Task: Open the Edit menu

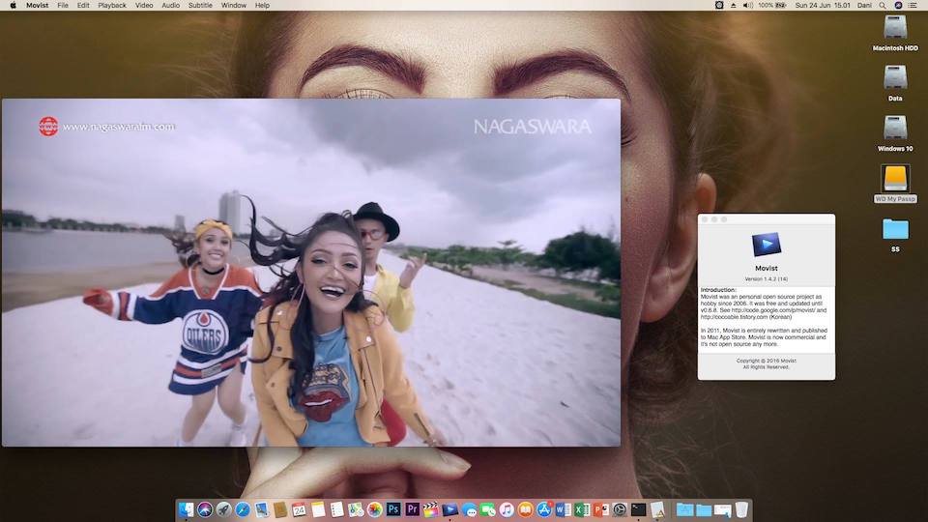Action: (x=83, y=6)
